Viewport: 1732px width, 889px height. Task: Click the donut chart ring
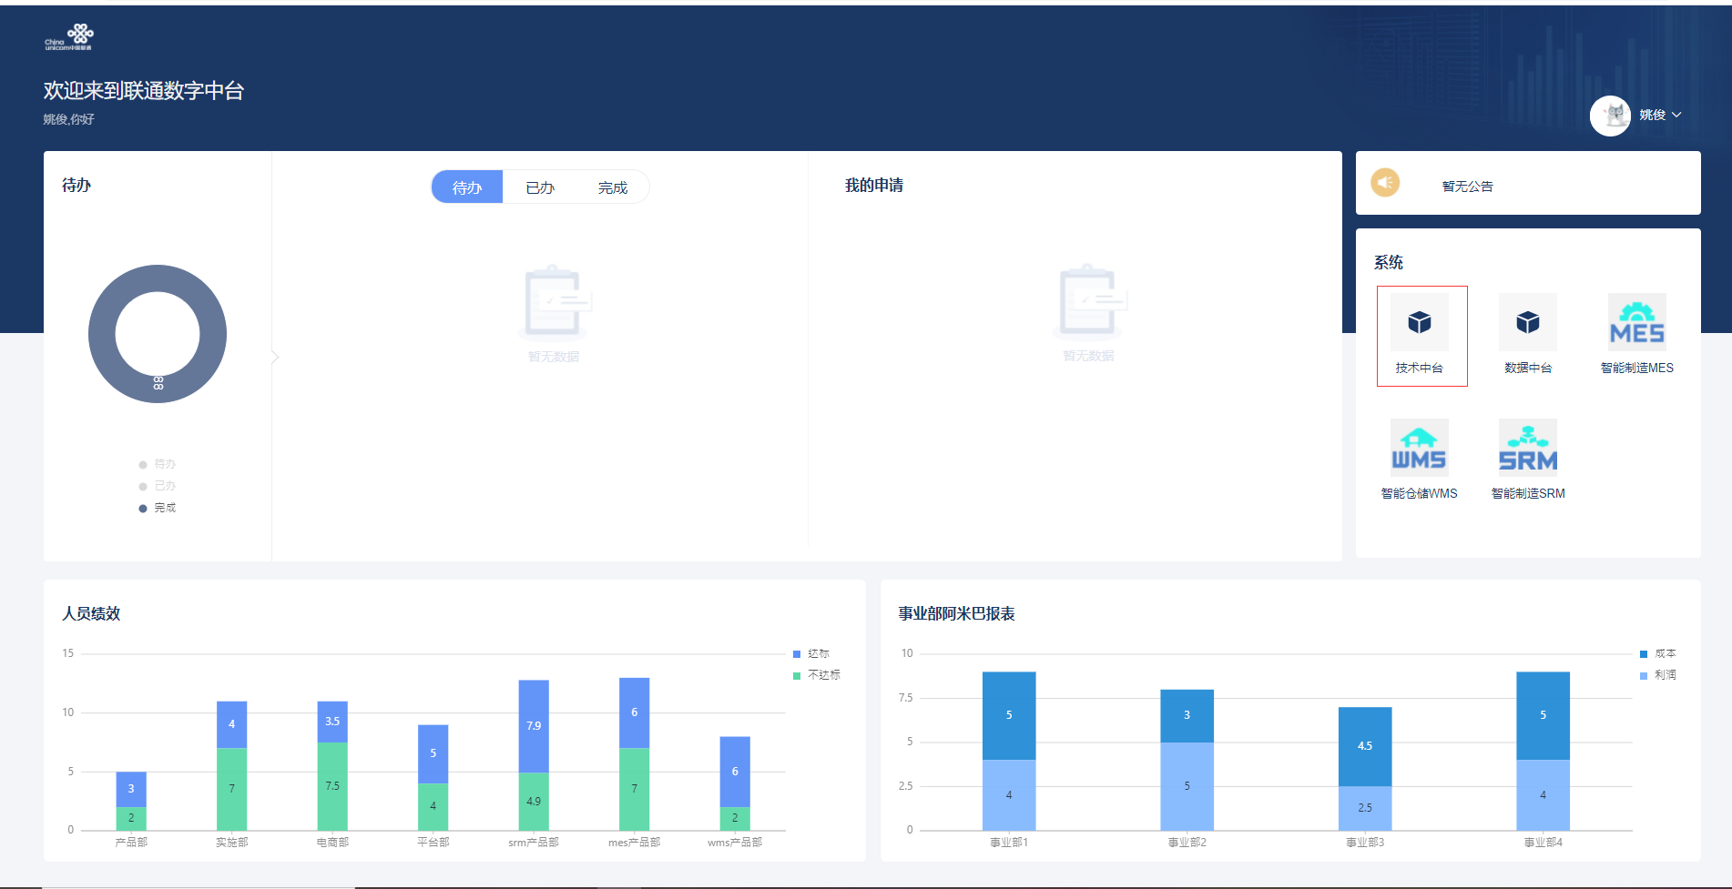[100, 334]
